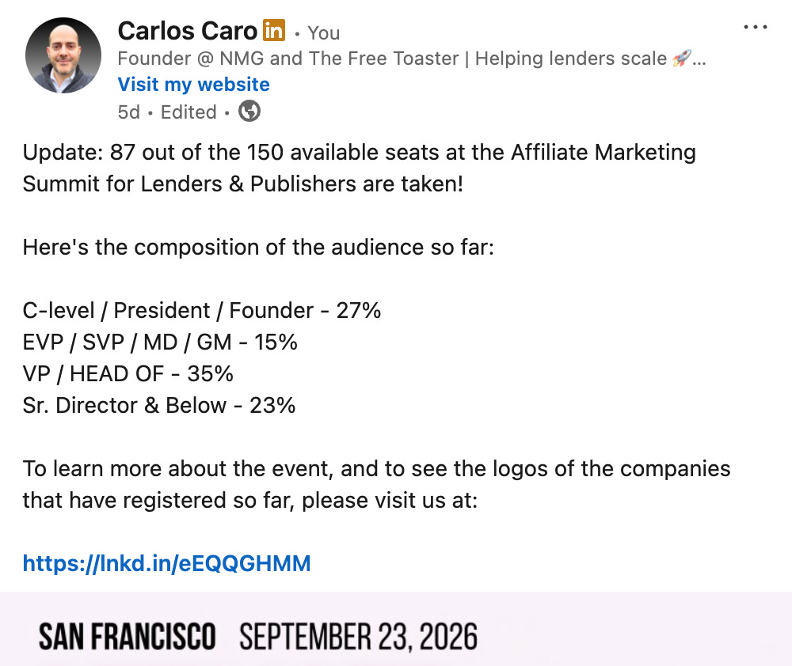Click the 'SEPTEMBER 23, 2026' date on banner
Image resolution: width=792 pixels, height=666 pixels.
(x=358, y=636)
